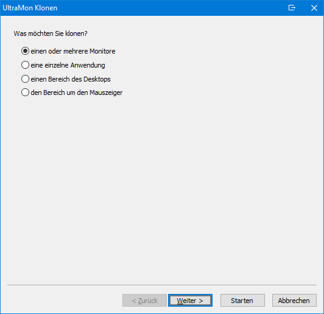Cancel the wizard with Abbrechen
This screenshot has height=314, width=324.
tap(294, 301)
